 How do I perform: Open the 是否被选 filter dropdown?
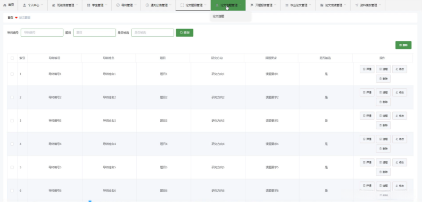coord(153,32)
